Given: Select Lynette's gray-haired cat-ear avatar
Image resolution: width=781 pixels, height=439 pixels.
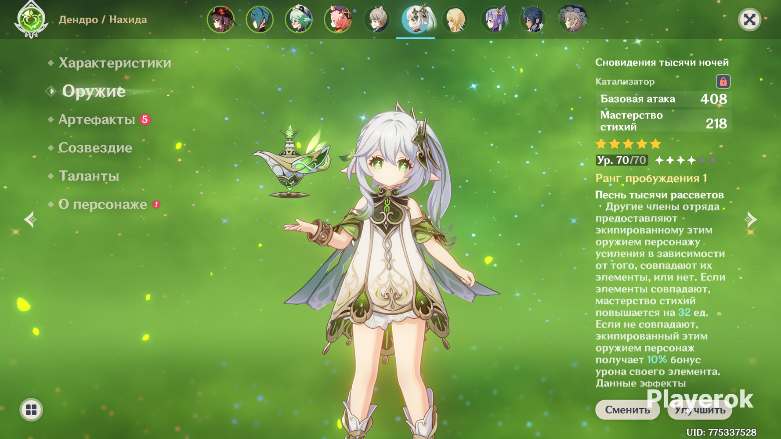Looking at the screenshot, I should (x=377, y=19).
